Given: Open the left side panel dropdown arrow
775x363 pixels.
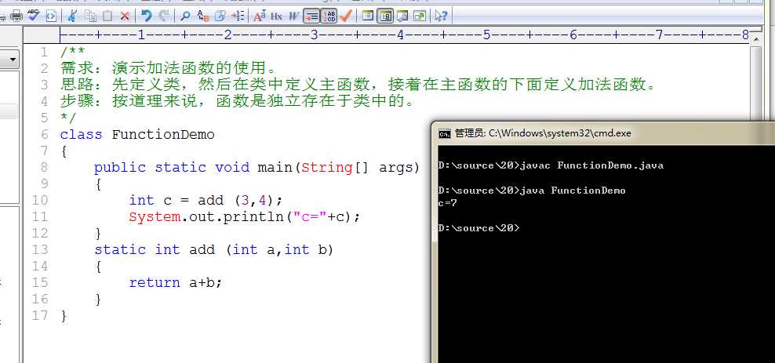Looking at the screenshot, I should (13, 60).
